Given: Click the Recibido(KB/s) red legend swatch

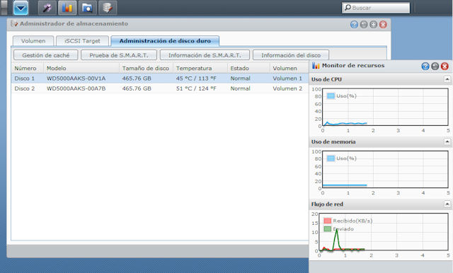Looking at the screenshot, I should point(327,221).
